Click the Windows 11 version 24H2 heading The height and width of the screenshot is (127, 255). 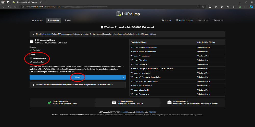[127, 27]
